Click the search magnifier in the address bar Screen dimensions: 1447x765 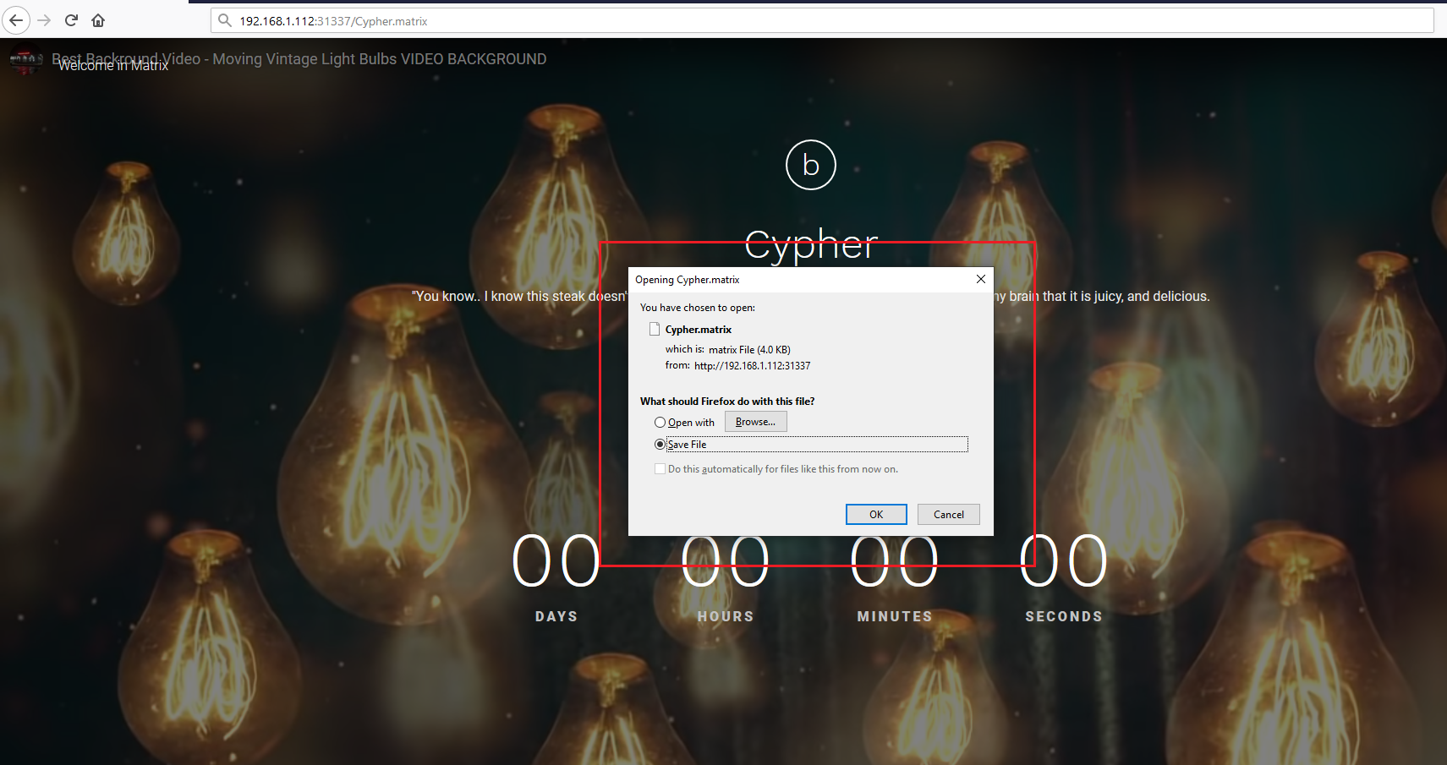(224, 20)
